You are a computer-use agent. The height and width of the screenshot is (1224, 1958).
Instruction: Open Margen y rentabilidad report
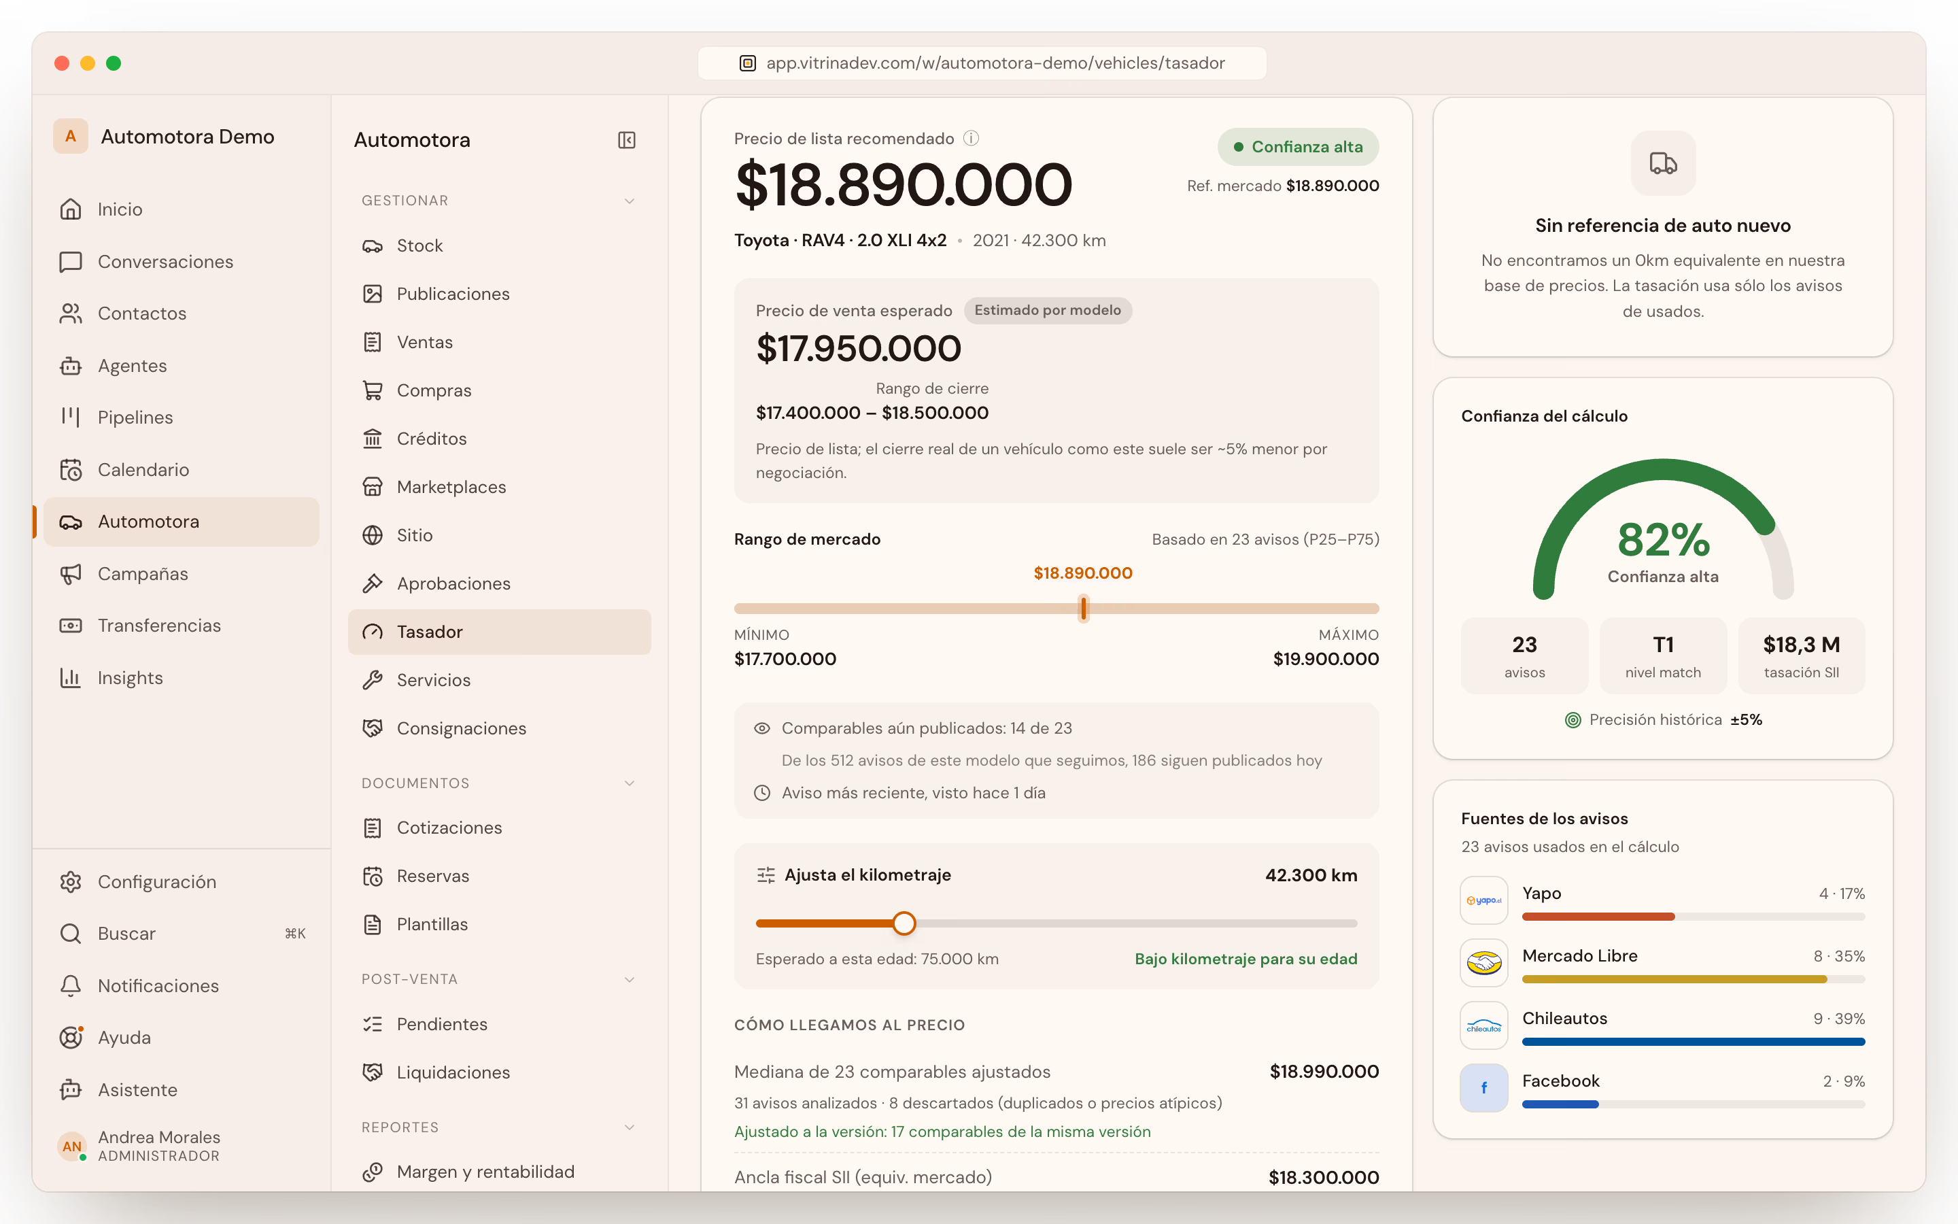pos(499,1172)
